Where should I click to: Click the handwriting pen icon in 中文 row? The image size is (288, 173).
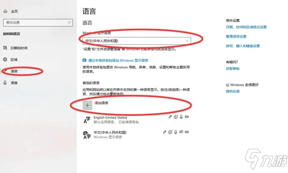[x=181, y=132]
